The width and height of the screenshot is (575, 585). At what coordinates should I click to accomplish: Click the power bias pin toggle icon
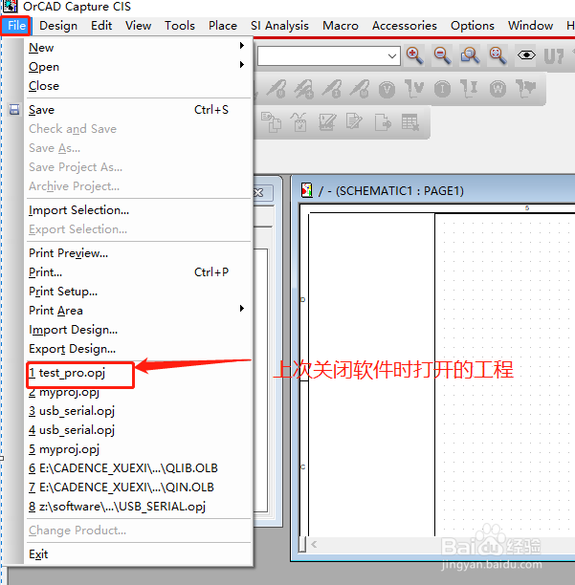[525, 89]
